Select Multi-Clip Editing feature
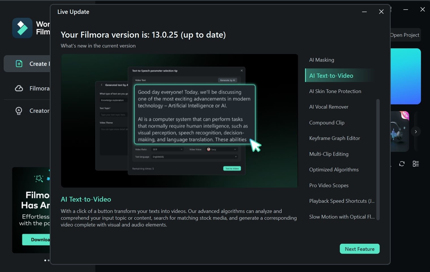 (329, 154)
